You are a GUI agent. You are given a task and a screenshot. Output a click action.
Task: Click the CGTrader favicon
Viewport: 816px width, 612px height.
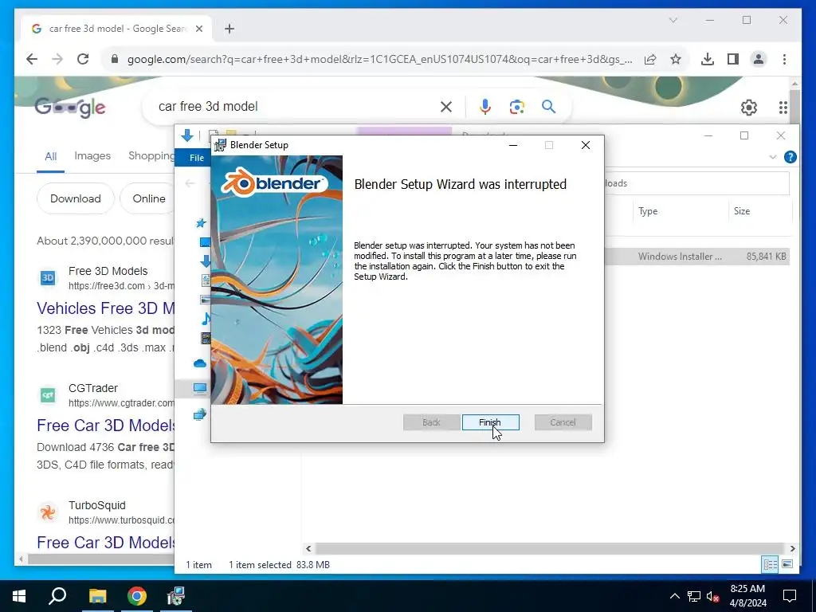(x=47, y=395)
